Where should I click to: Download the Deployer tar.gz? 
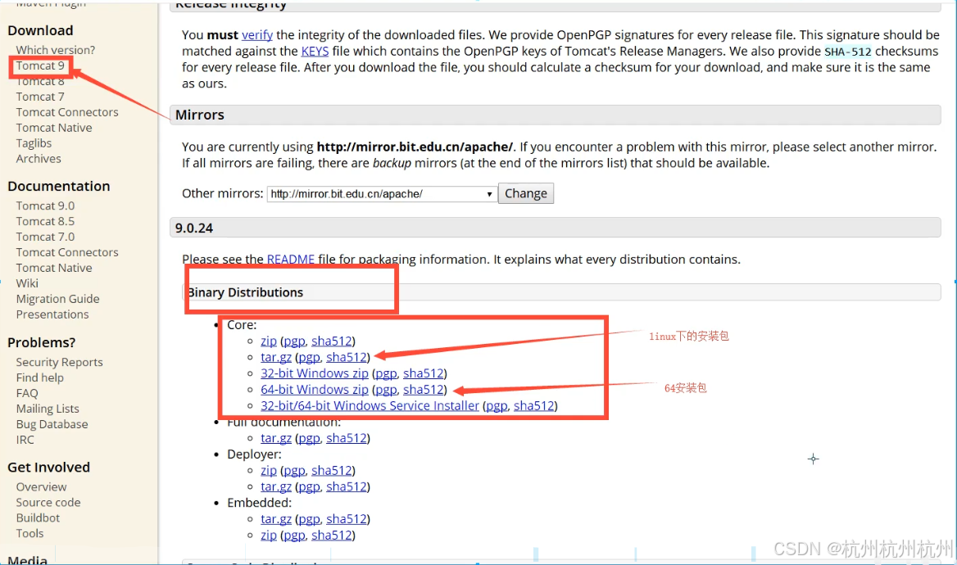(276, 487)
